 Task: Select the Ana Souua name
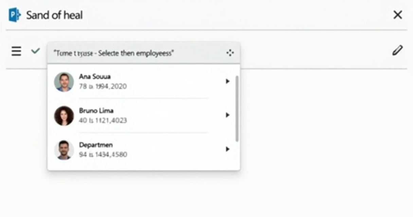pos(95,77)
